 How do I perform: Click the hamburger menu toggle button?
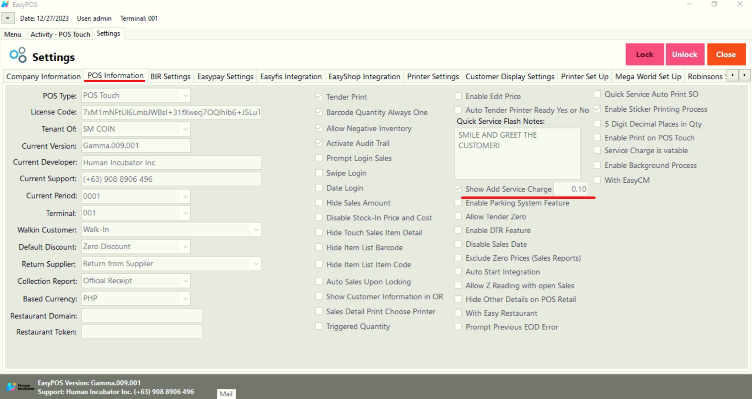[x=8, y=18]
